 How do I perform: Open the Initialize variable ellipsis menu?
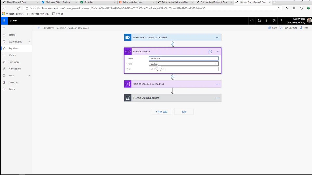218,51
